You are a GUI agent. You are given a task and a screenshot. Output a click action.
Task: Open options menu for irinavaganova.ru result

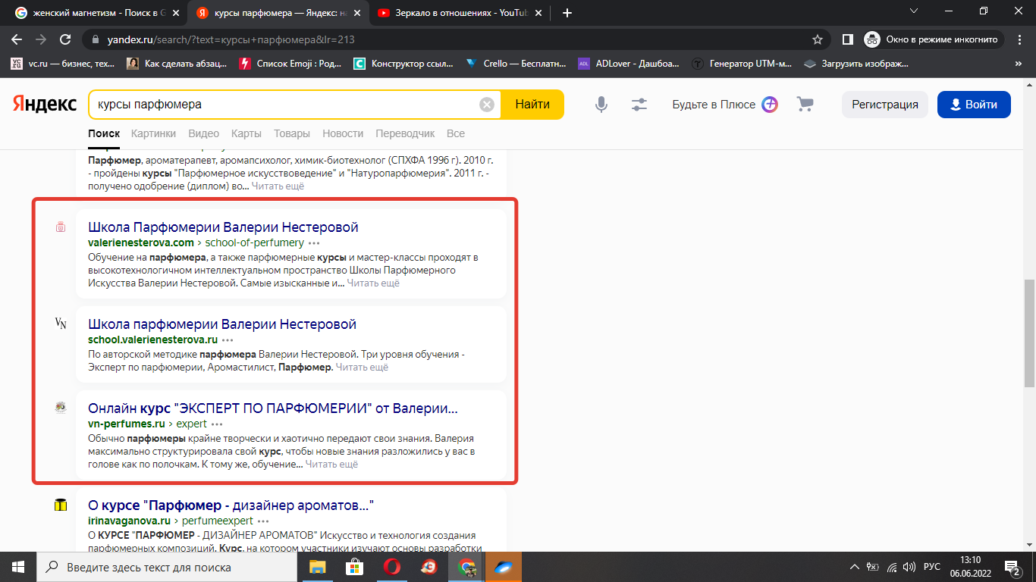point(263,521)
